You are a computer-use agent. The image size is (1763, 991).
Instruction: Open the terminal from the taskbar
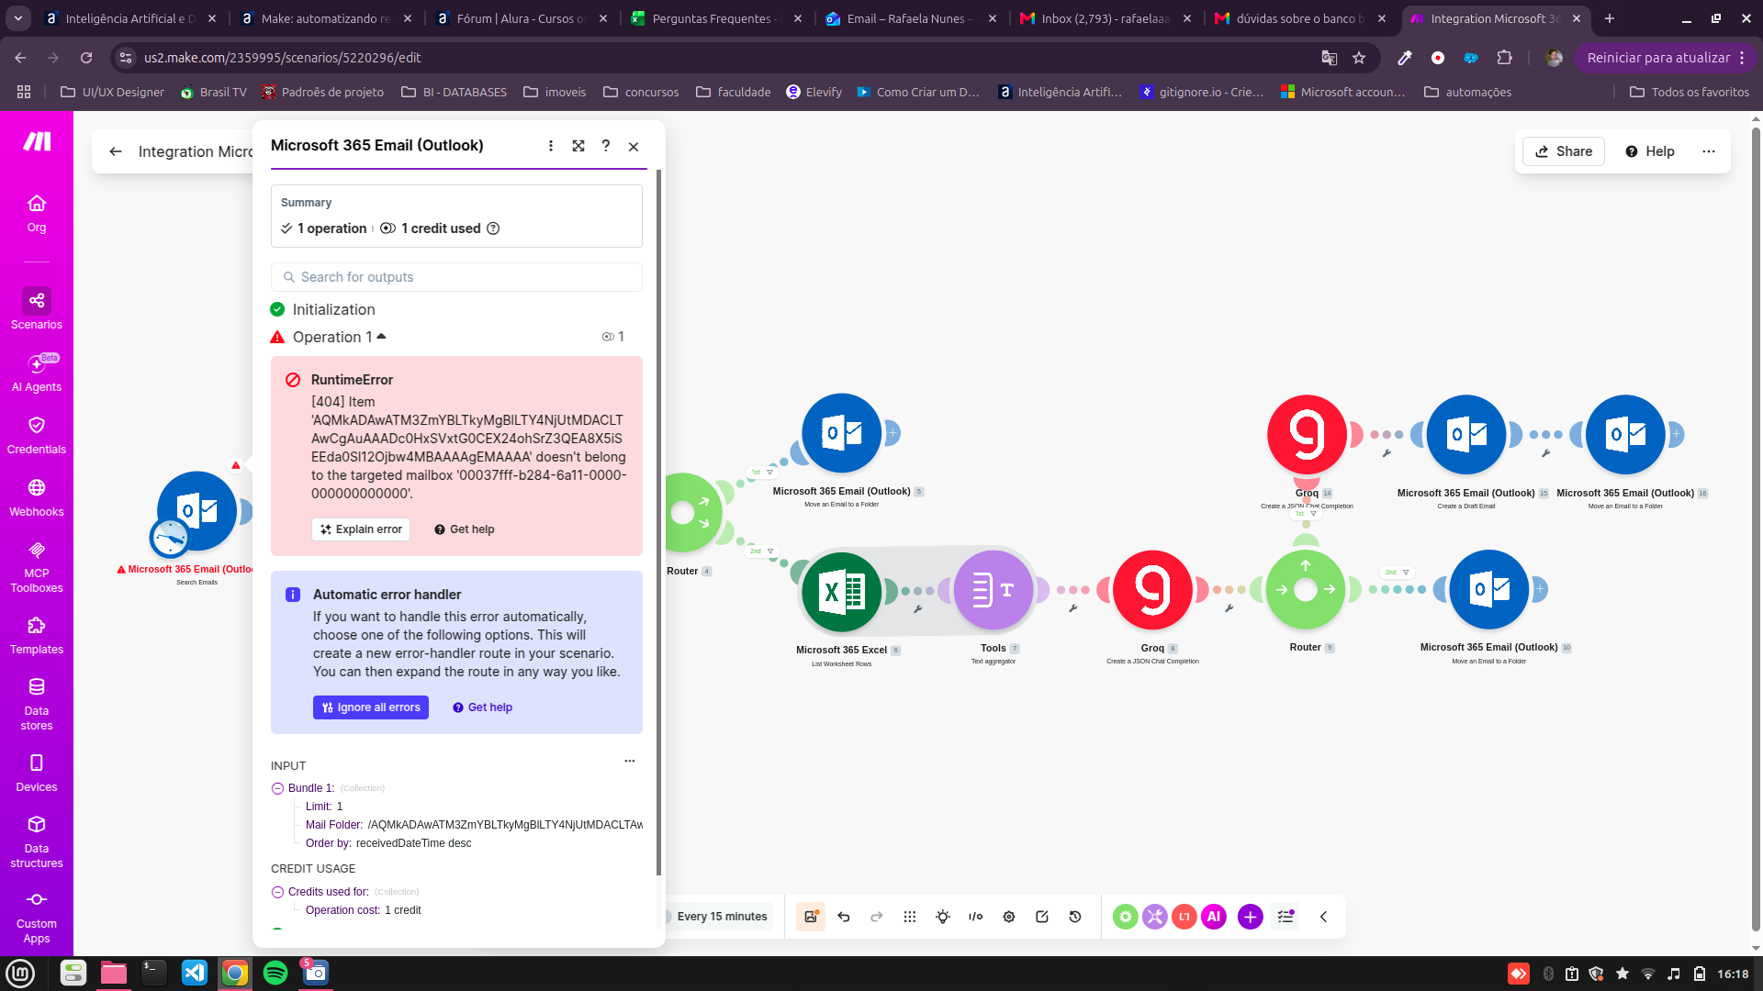click(154, 973)
